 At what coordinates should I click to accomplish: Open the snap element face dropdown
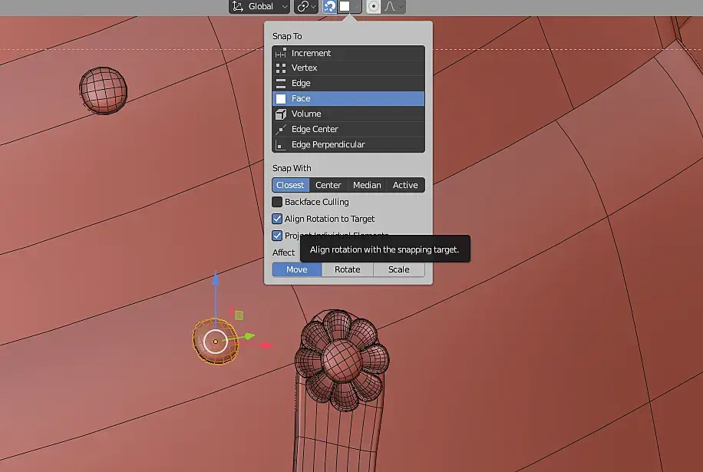tap(350, 6)
